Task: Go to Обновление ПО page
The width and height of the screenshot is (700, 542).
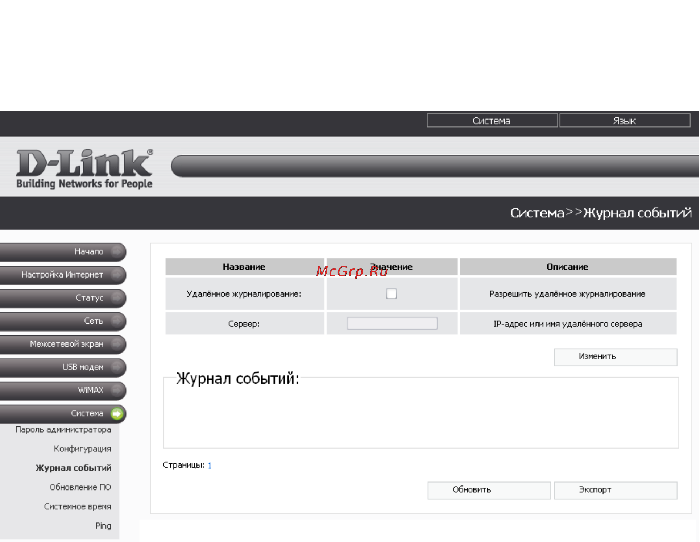Action: click(80, 487)
